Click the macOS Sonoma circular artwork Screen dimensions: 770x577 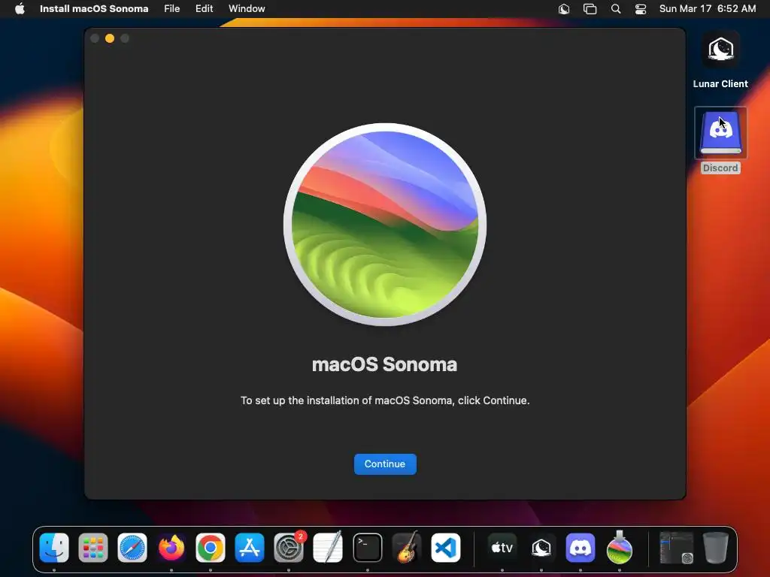tap(385, 224)
